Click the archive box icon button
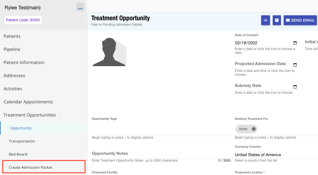Screen dimensions: 318x175 click(277, 20)
